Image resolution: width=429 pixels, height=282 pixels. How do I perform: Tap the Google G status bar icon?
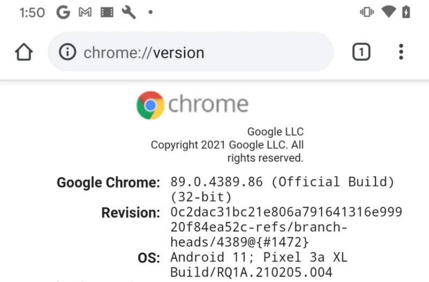click(x=63, y=12)
